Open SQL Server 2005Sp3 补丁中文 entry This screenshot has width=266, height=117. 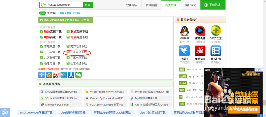(106, 104)
